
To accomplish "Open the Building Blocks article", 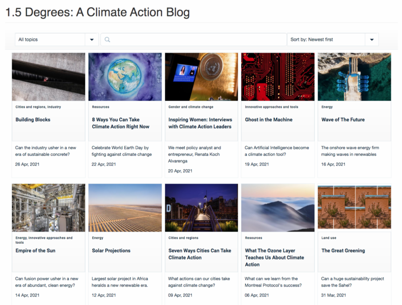I will tap(33, 120).
